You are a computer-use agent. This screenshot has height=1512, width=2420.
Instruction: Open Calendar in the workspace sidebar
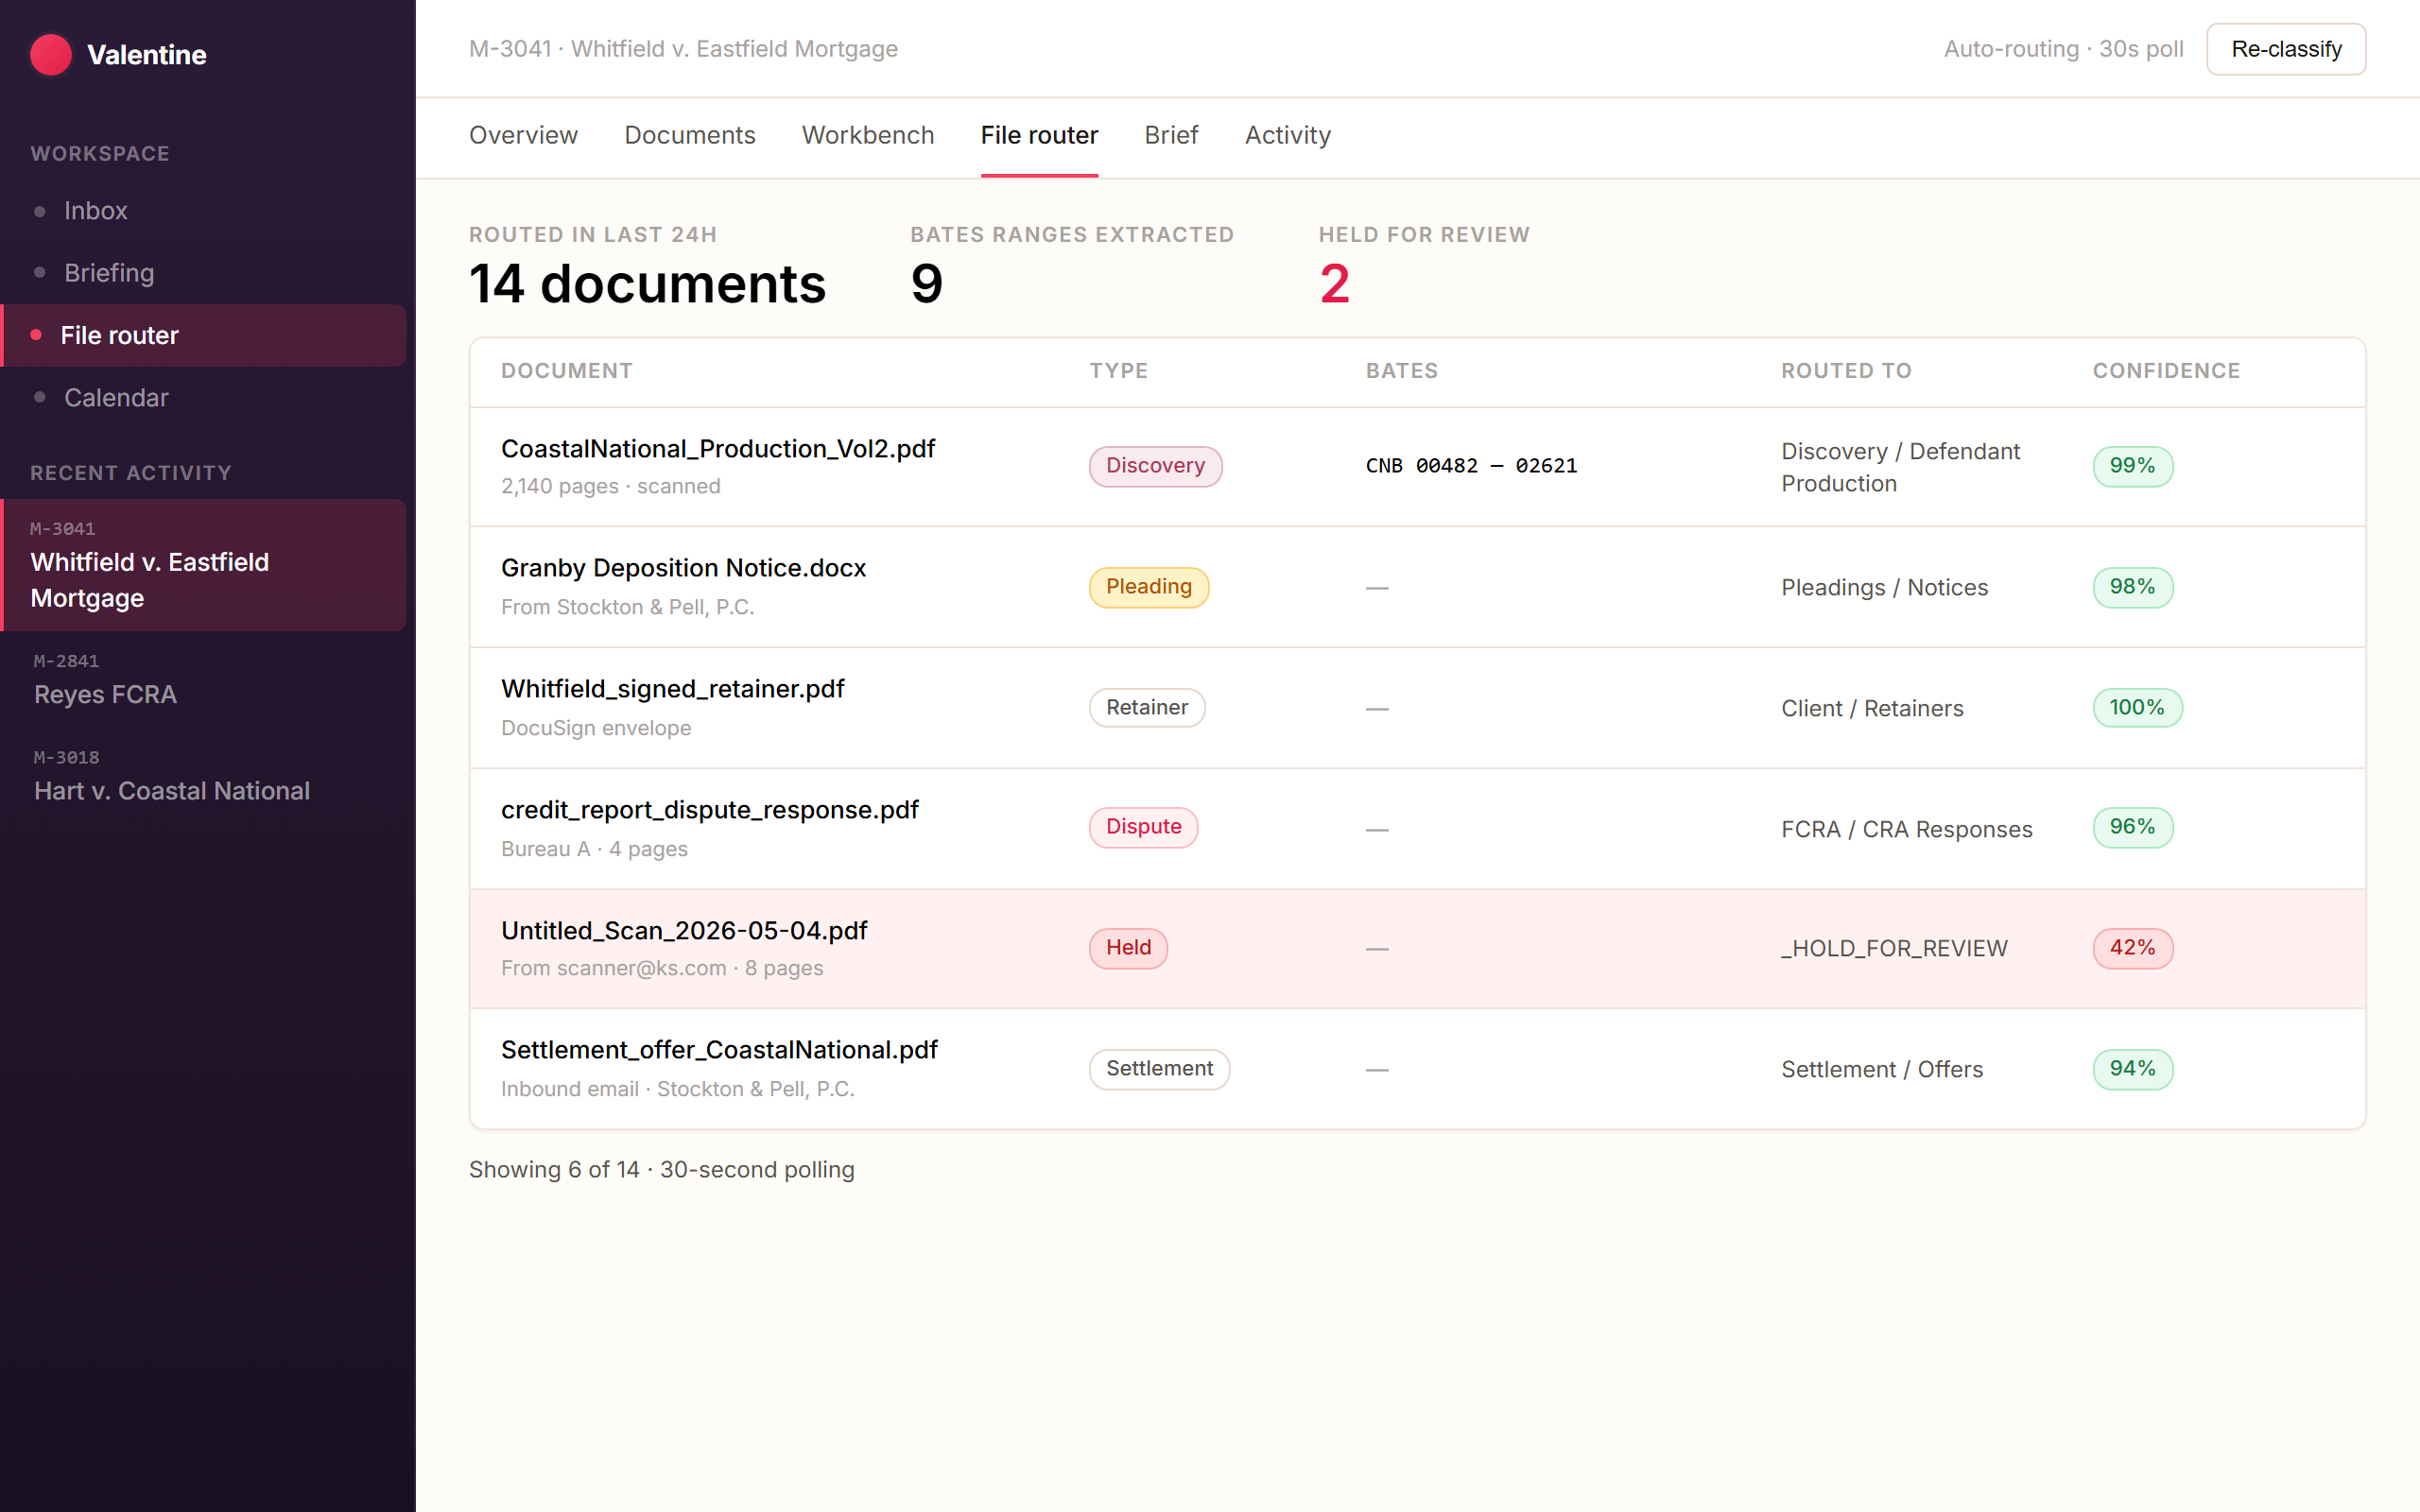coord(203,398)
